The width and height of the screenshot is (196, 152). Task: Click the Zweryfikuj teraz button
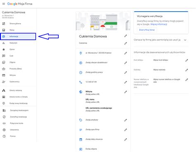tap(147, 30)
